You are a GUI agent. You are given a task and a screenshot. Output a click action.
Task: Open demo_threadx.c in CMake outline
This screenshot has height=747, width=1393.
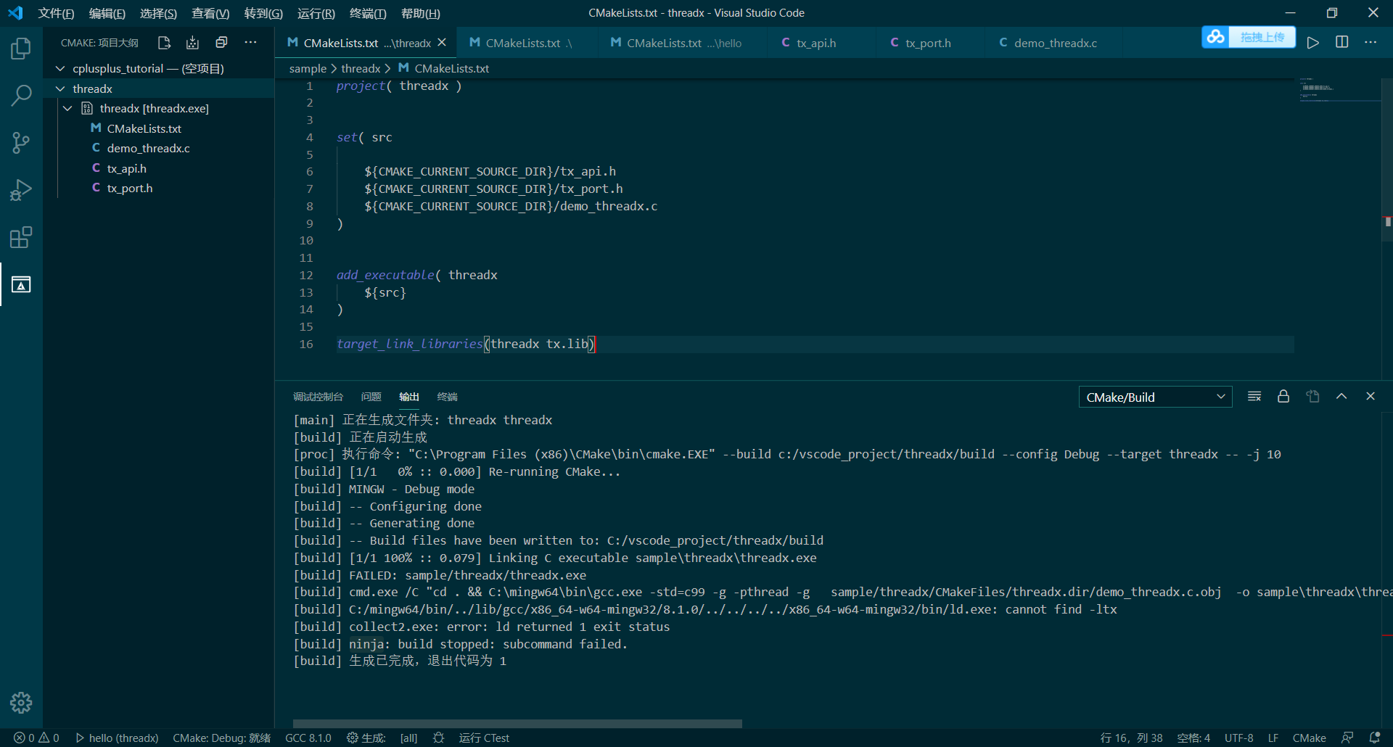pyautogui.click(x=149, y=148)
